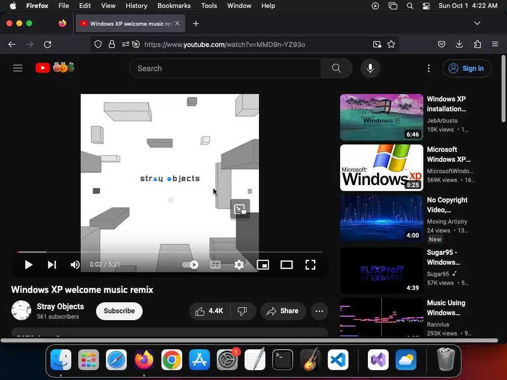Like the video (4.4K)
Viewport: 507px width, 380px height.
(x=209, y=311)
